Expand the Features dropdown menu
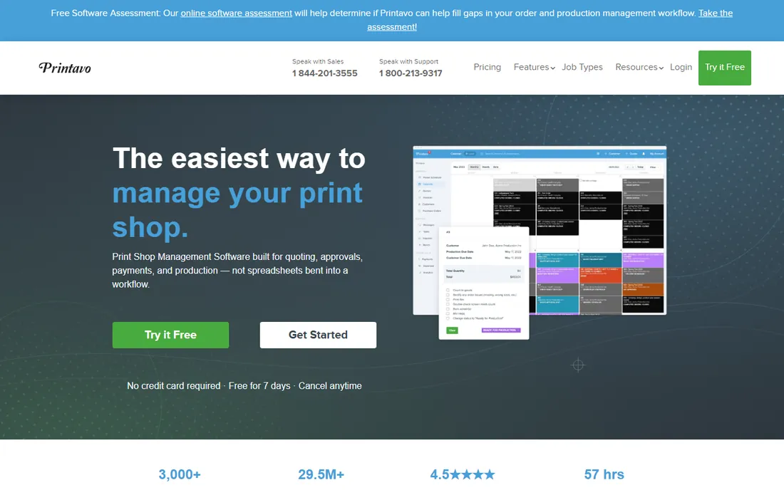Image resolution: width=784 pixels, height=490 pixels. (534, 67)
